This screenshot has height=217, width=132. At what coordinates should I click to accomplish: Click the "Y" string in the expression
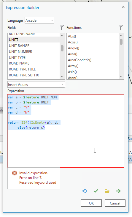[26, 107]
